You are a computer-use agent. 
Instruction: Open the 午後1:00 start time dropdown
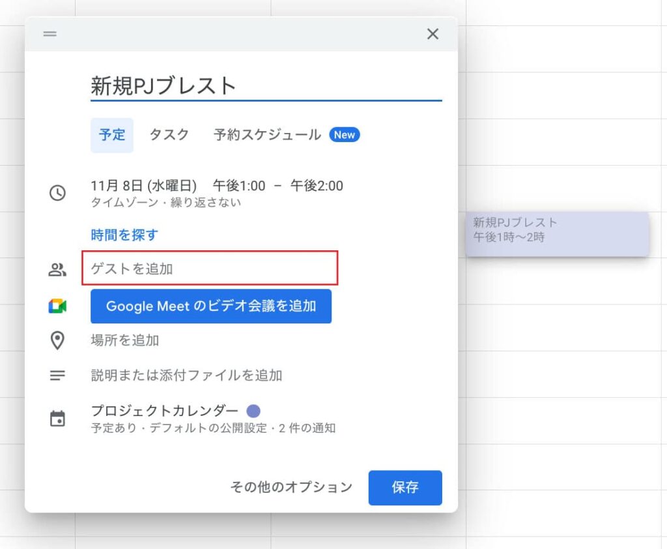(x=239, y=186)
